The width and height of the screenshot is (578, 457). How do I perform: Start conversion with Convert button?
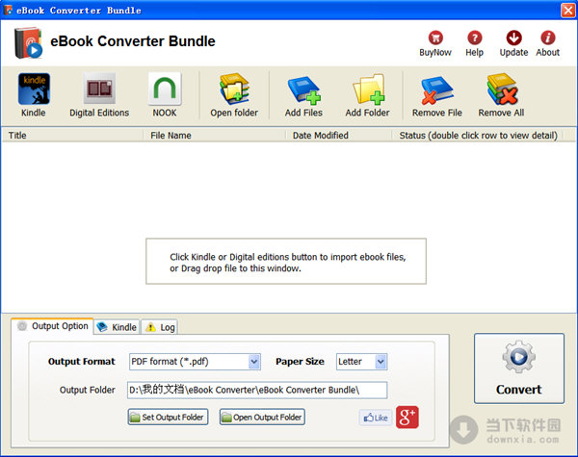point(518,368)
